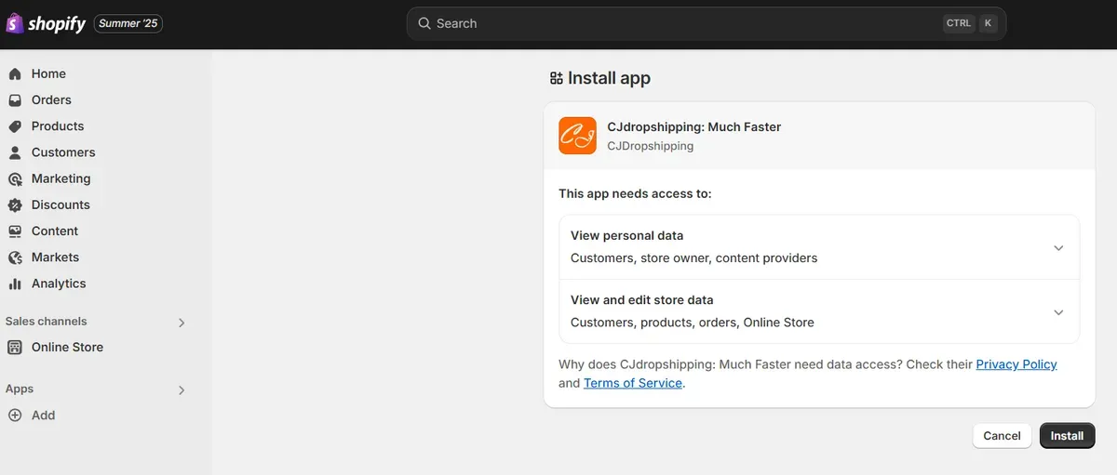Select the Products tag icon
This screenshot has height=475, width=1117.
(15, 126)
